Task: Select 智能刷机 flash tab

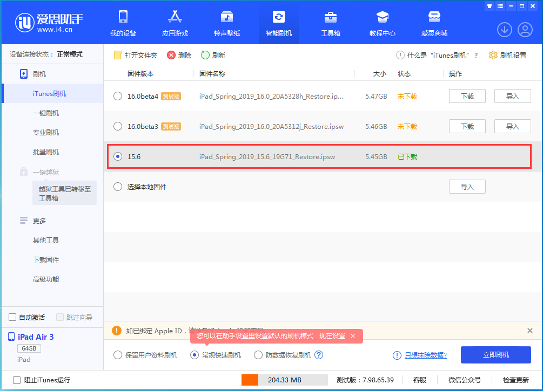Action: [279, 23]
